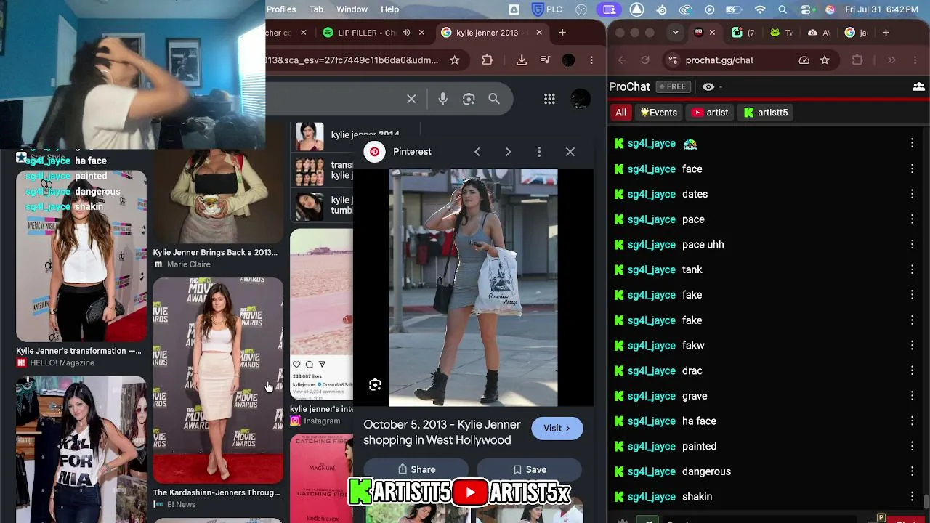The width and height of the screenshot is (930, 523).
Task: Open the Pinterest source label
Action: (x=412, y=152)
